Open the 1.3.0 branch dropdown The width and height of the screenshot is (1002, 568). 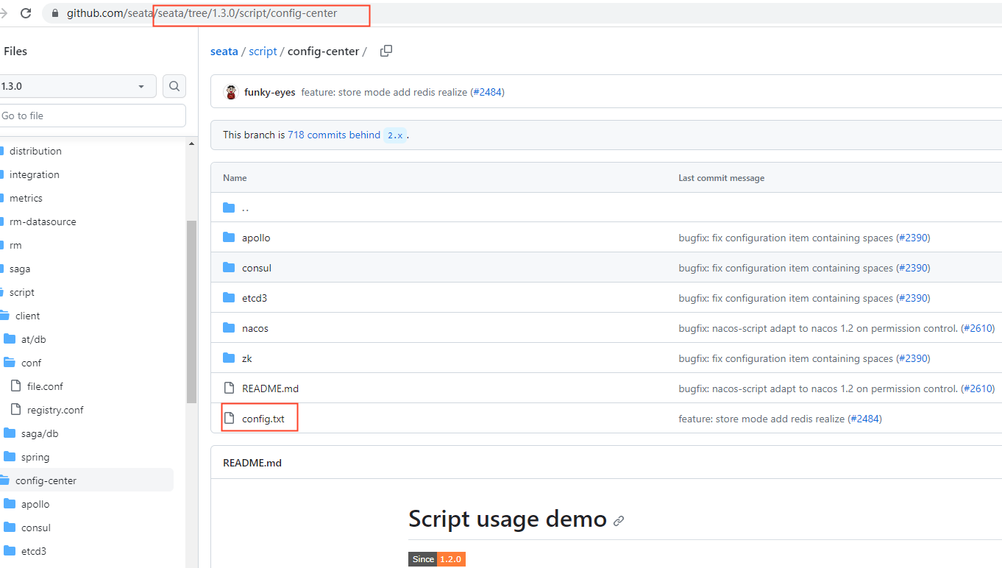pos(77,86)
